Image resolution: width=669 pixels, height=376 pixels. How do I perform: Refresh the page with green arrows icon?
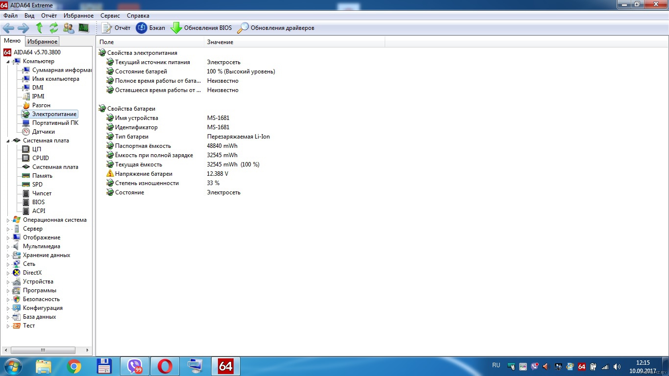[54, 28]
